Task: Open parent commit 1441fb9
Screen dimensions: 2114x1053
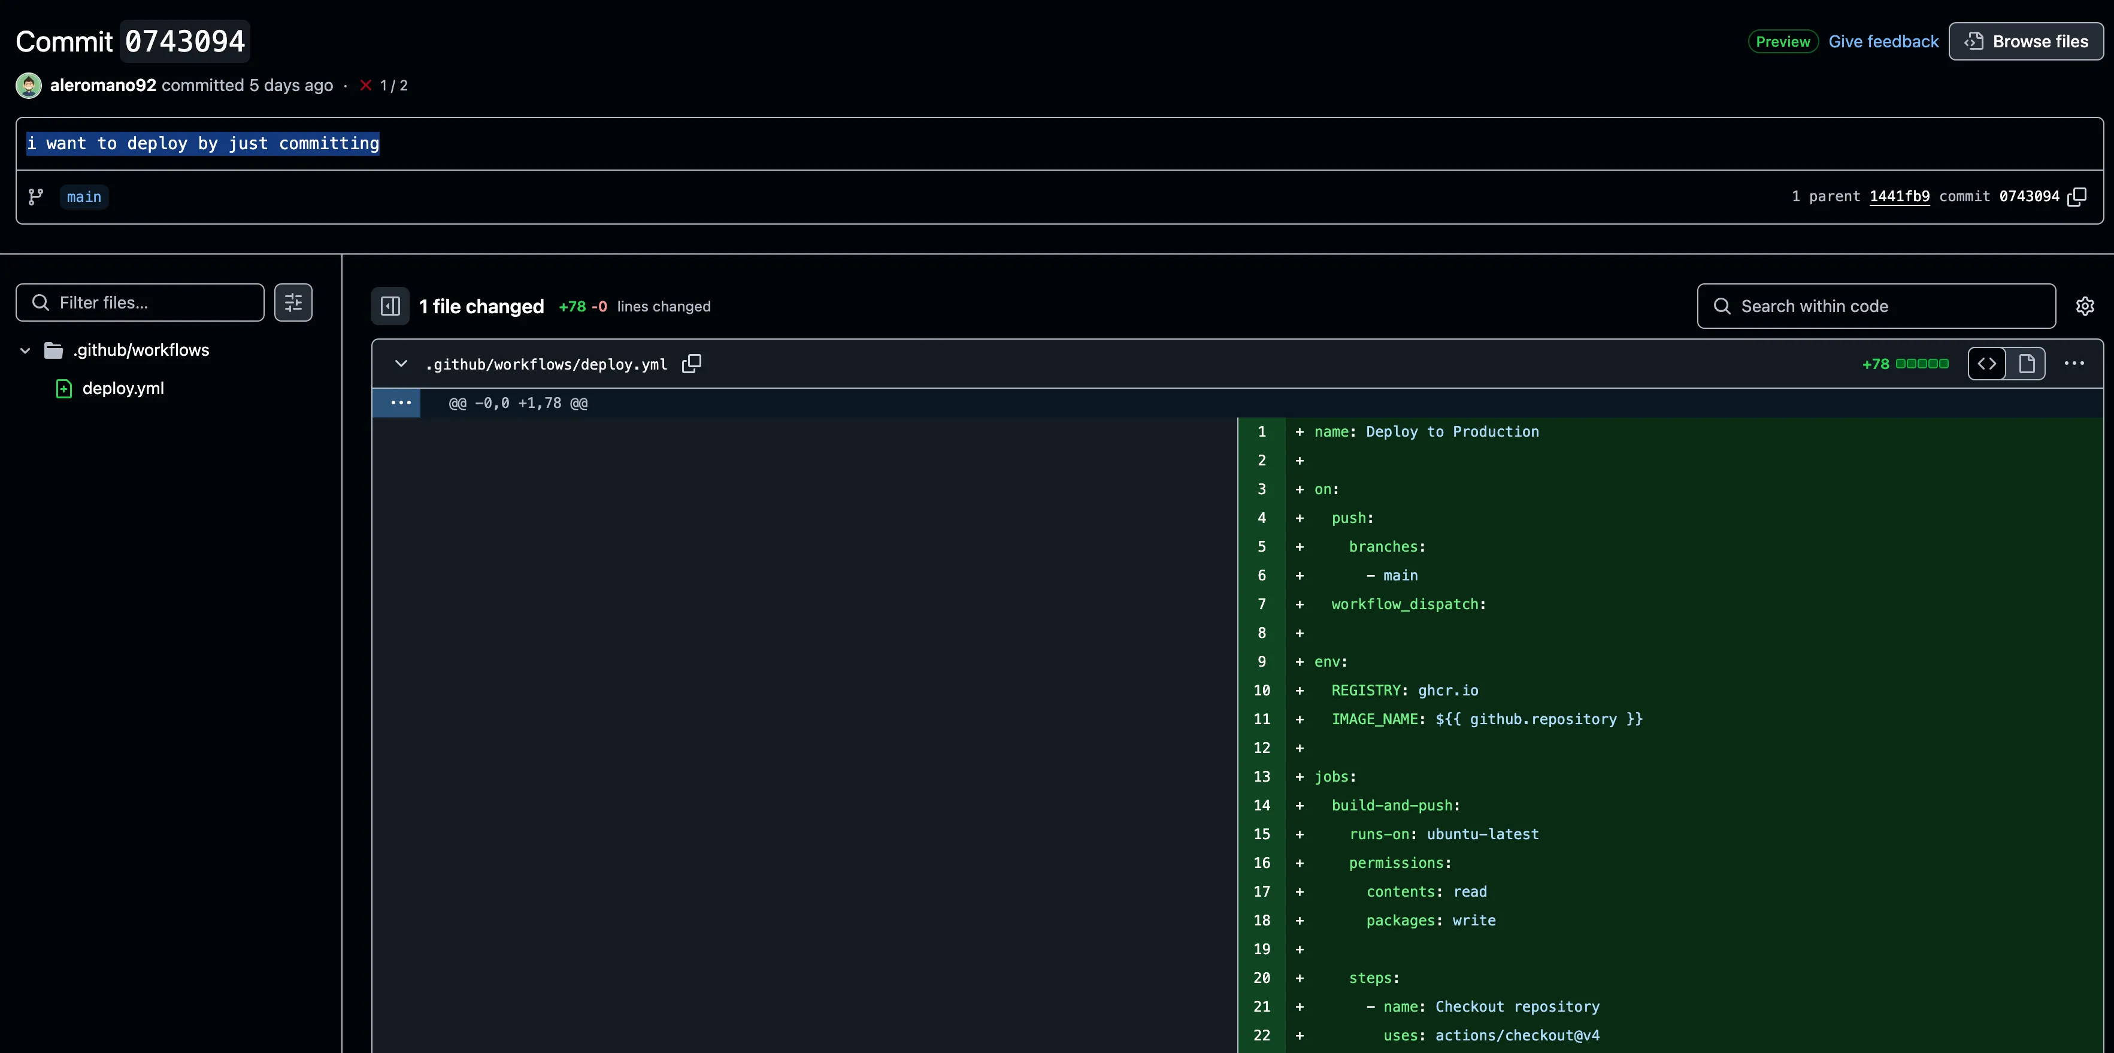Action: [1899, 196]
